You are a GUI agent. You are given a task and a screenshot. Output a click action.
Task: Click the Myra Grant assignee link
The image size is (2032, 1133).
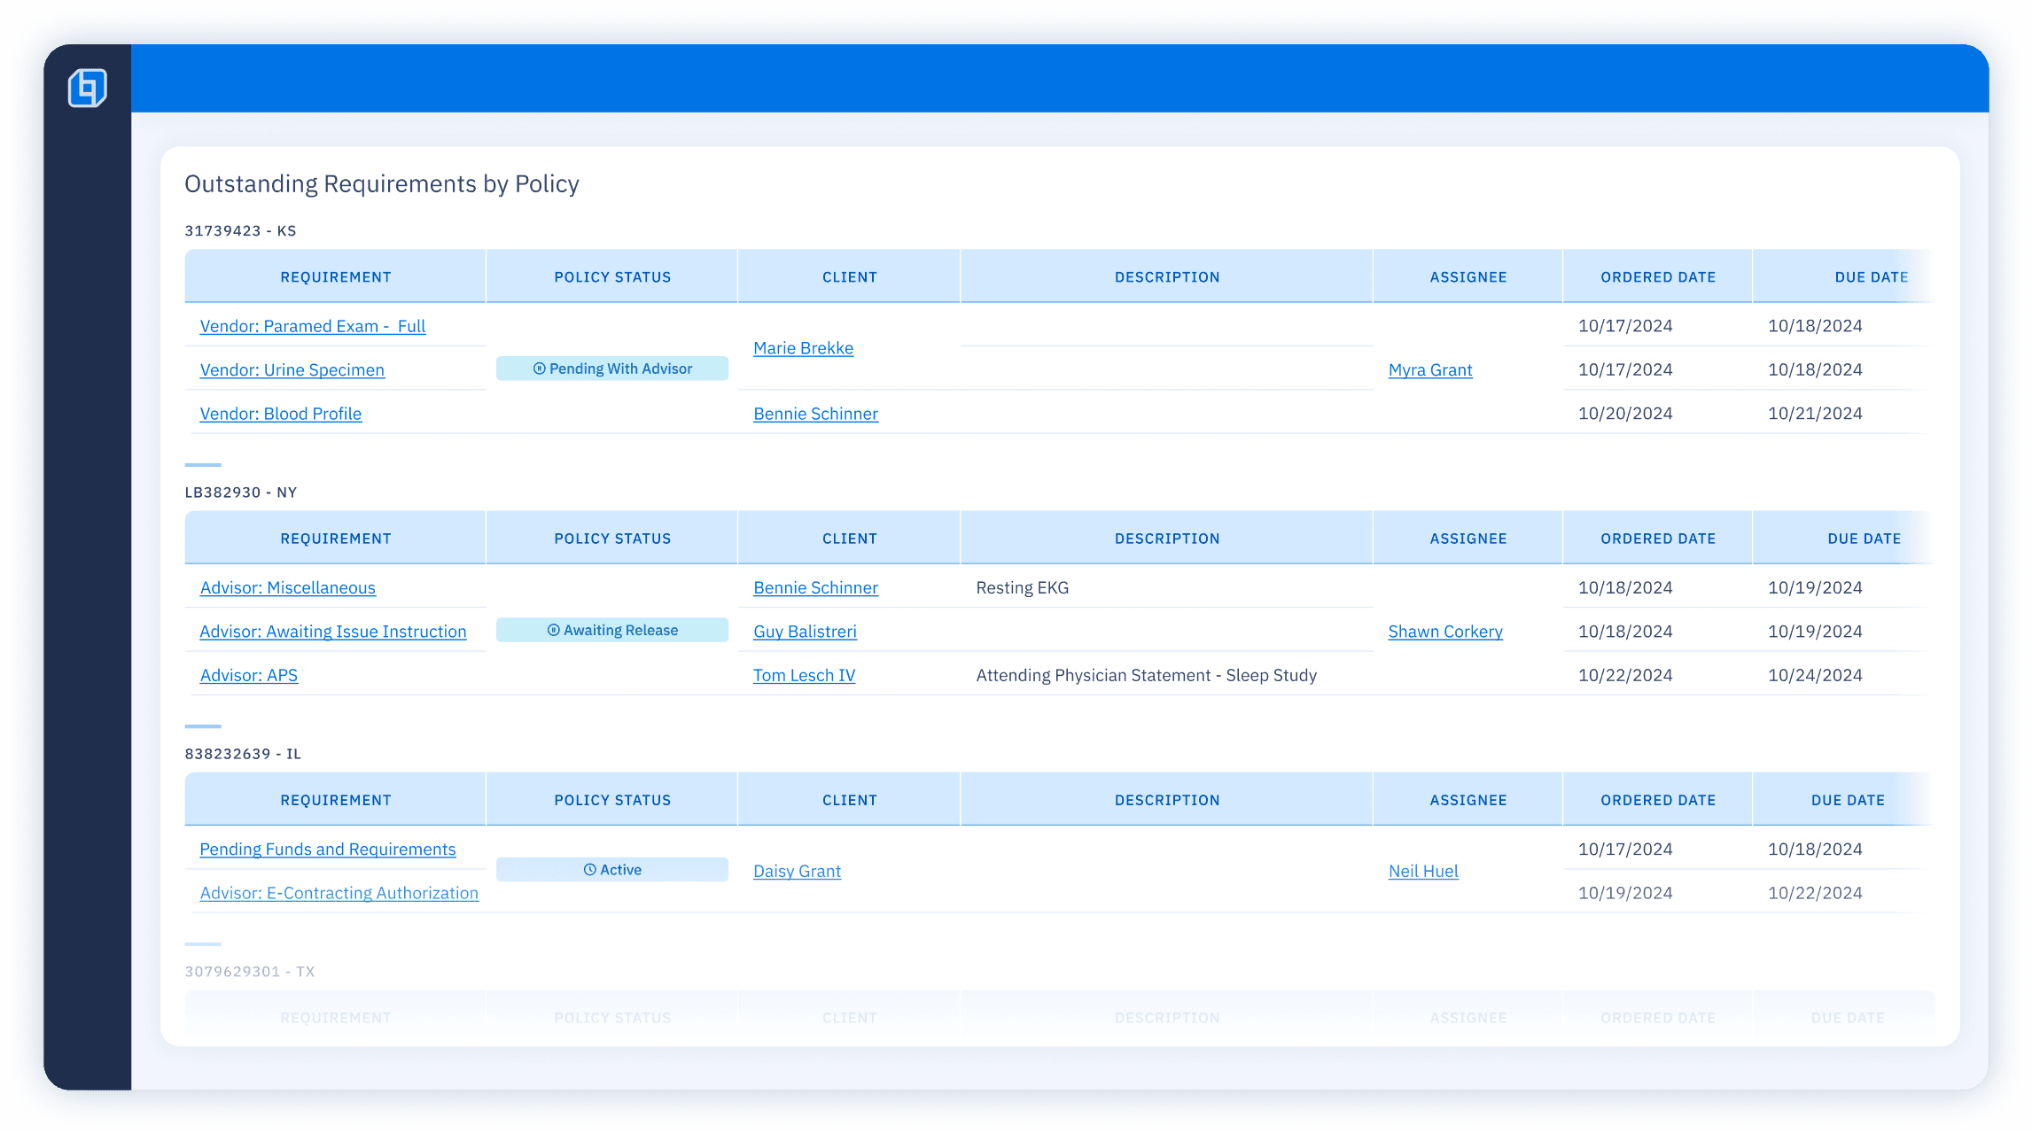click(x=1430, y=369)
